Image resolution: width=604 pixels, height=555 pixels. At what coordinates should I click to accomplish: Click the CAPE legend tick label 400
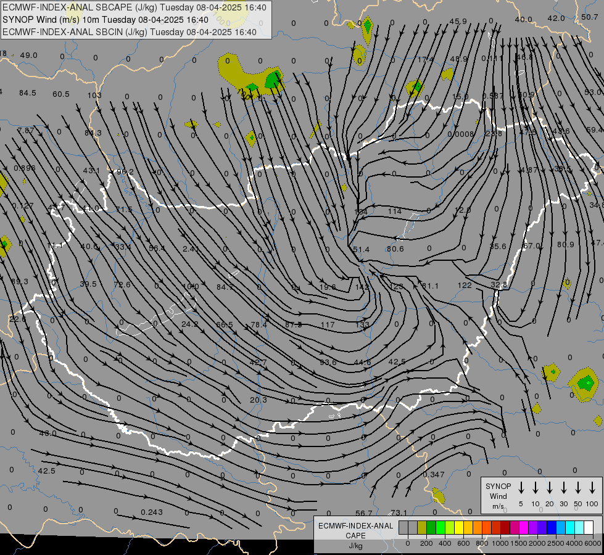click(x=445, y=543)
